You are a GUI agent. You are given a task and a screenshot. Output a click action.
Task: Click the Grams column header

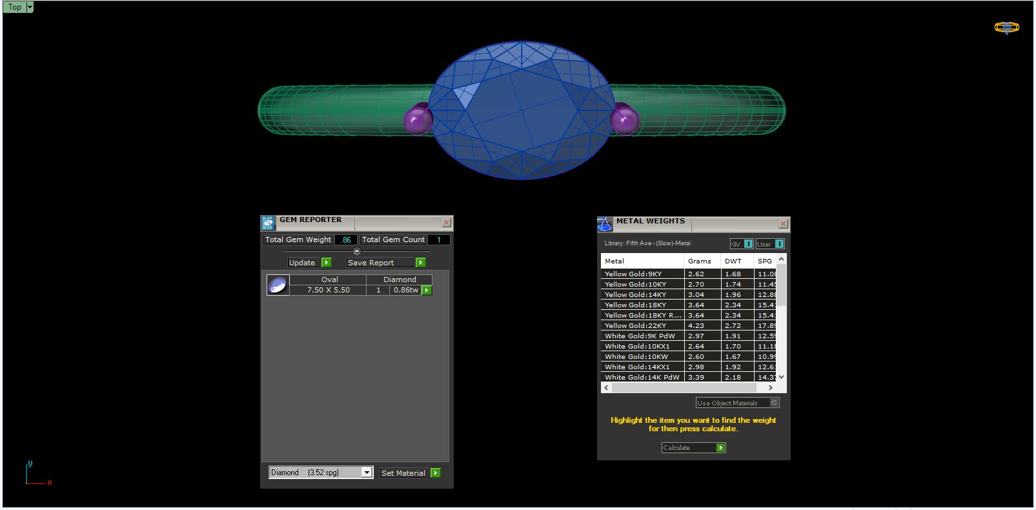point(700,261)
